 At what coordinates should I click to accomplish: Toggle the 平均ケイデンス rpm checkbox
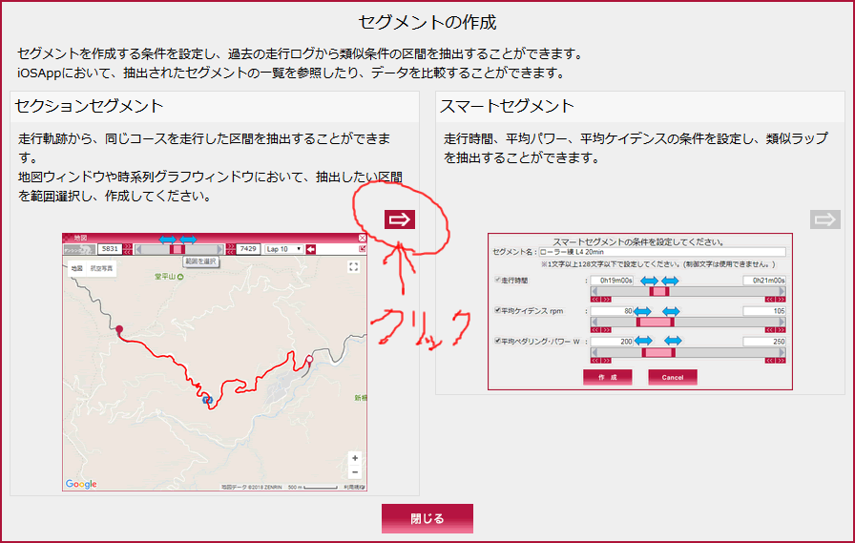tap(497, 310)
